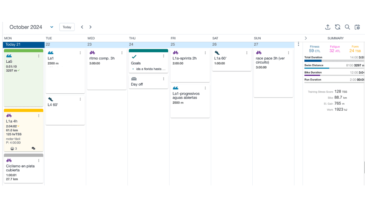This screenshot has height=207, width=365.
Task: Open options menu for race pace 3h
Action: point(289,53)
